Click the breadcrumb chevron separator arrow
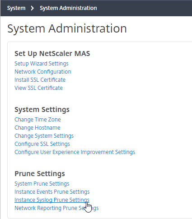192x219 pixels. [x=32, y=8]
